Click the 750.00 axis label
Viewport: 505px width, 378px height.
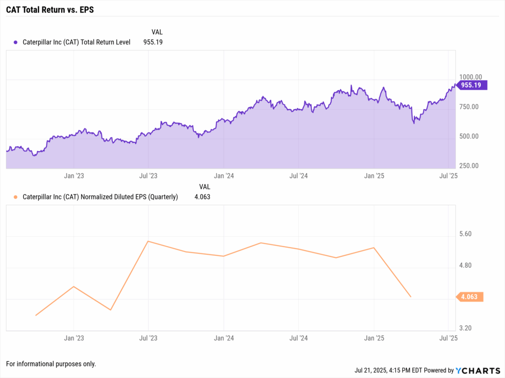click(469, 107)
